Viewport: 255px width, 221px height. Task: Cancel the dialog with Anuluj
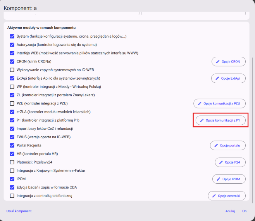pyautogui.click(x=230, y=211)
